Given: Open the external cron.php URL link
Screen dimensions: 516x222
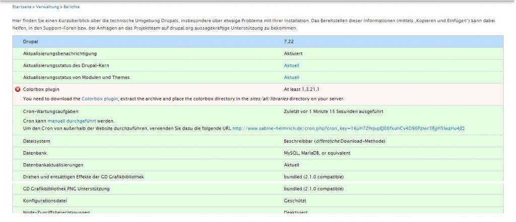Looking at the screenshot, I should [x=348, y=129].
